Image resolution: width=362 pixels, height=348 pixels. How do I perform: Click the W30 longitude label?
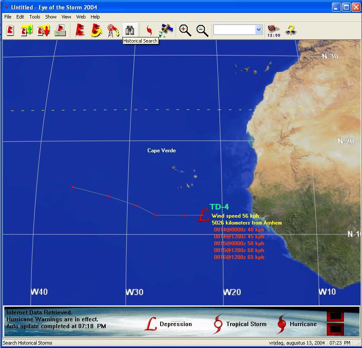pyautogui.click(x=134, y=292)
